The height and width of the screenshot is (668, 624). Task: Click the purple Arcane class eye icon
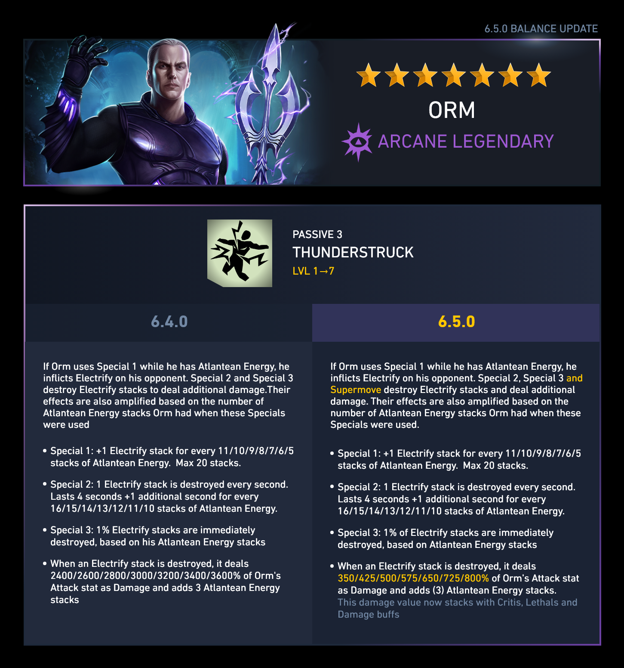[x=357, y=142]
